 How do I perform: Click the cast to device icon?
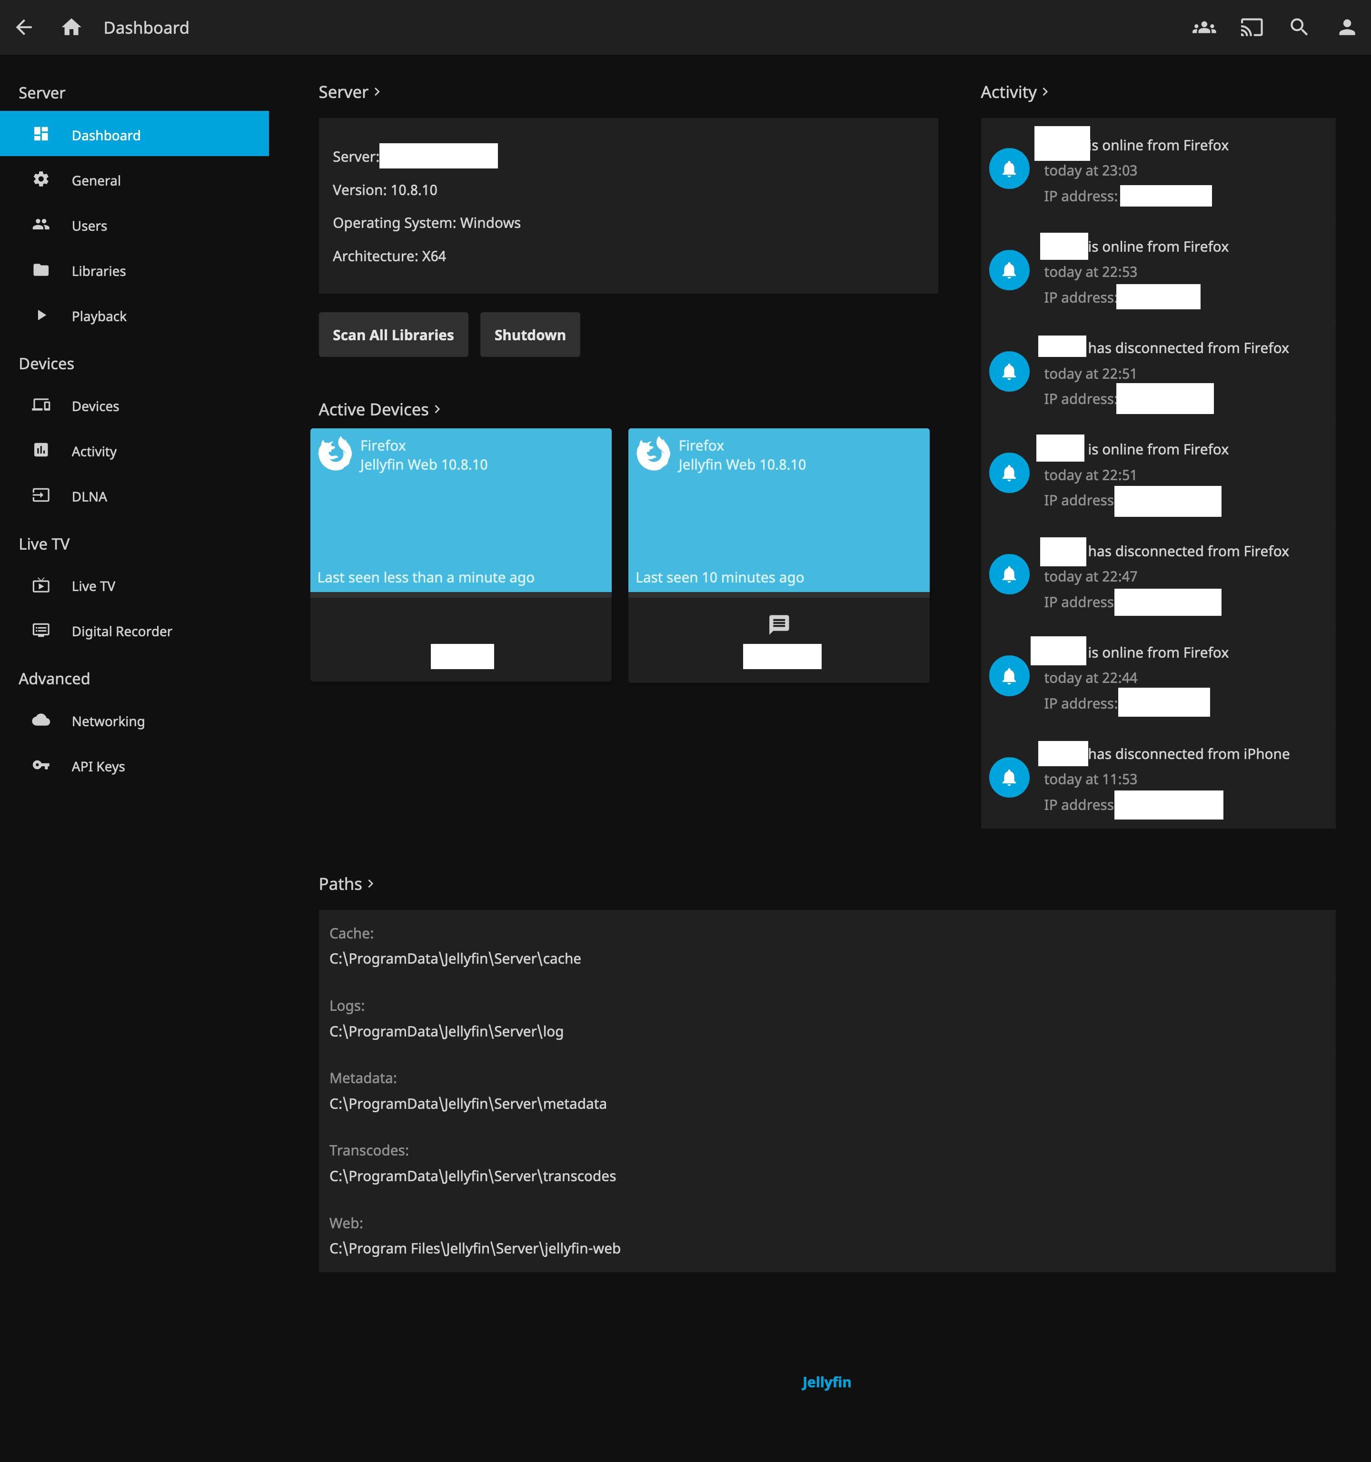1251,27
